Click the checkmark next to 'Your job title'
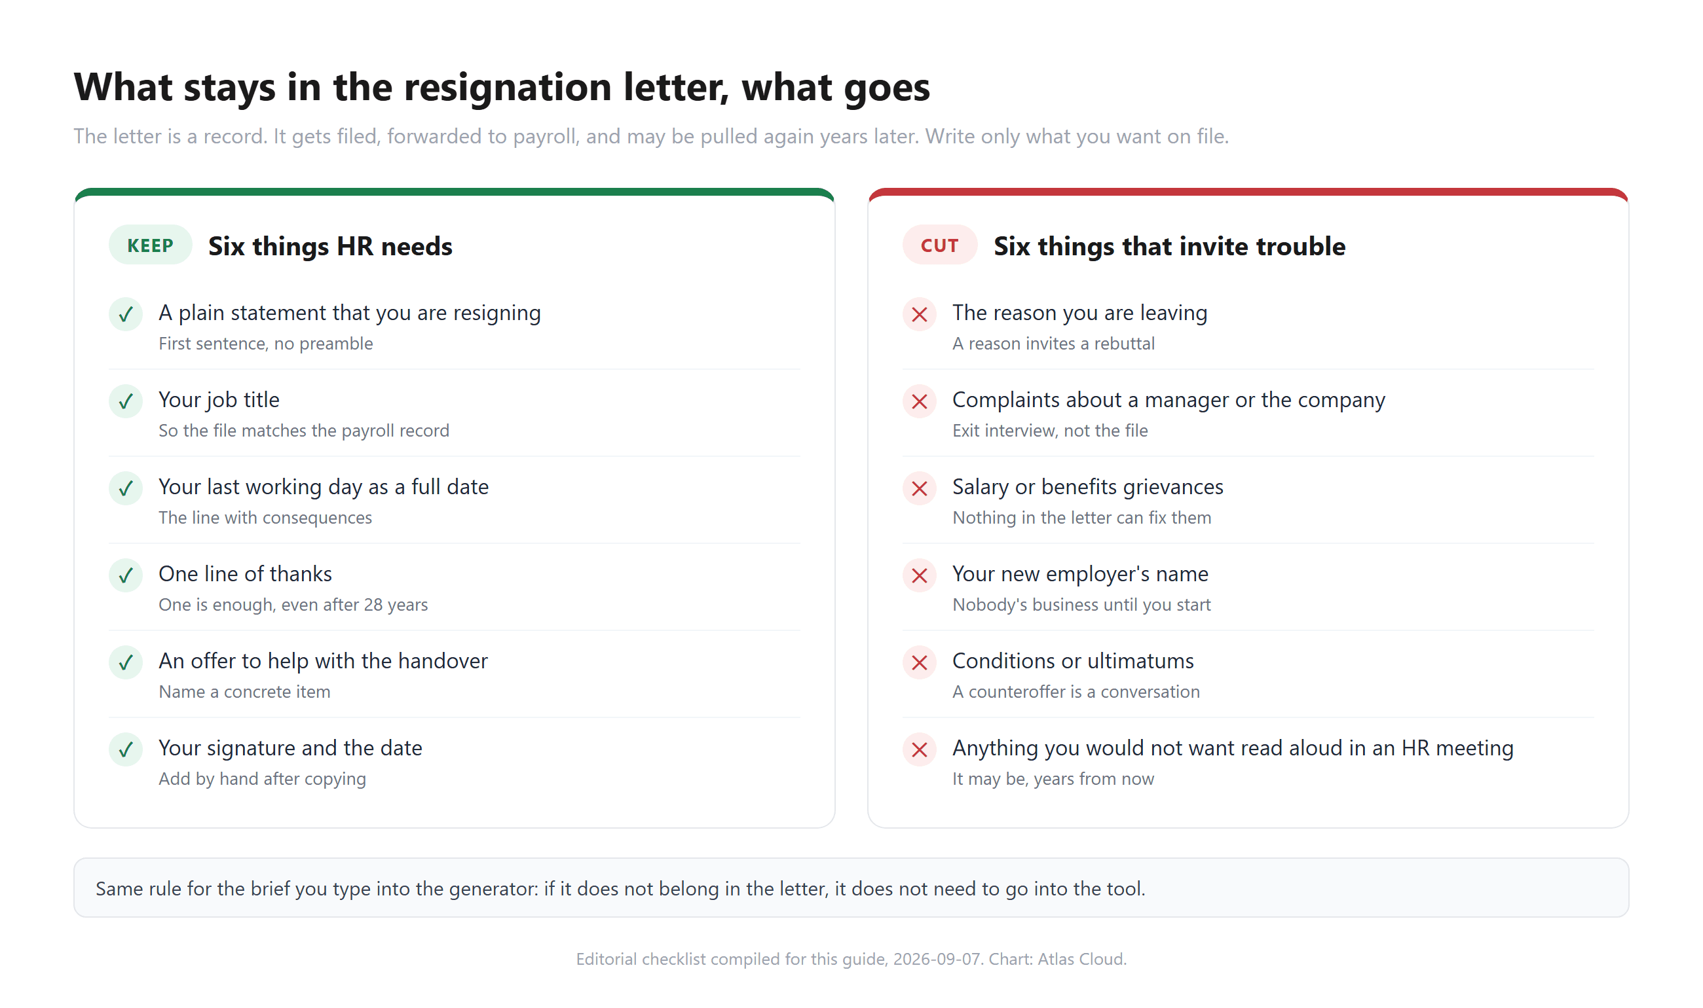Image resolution: width=1703 pixels, height=1008 pixels. point(126,401)
